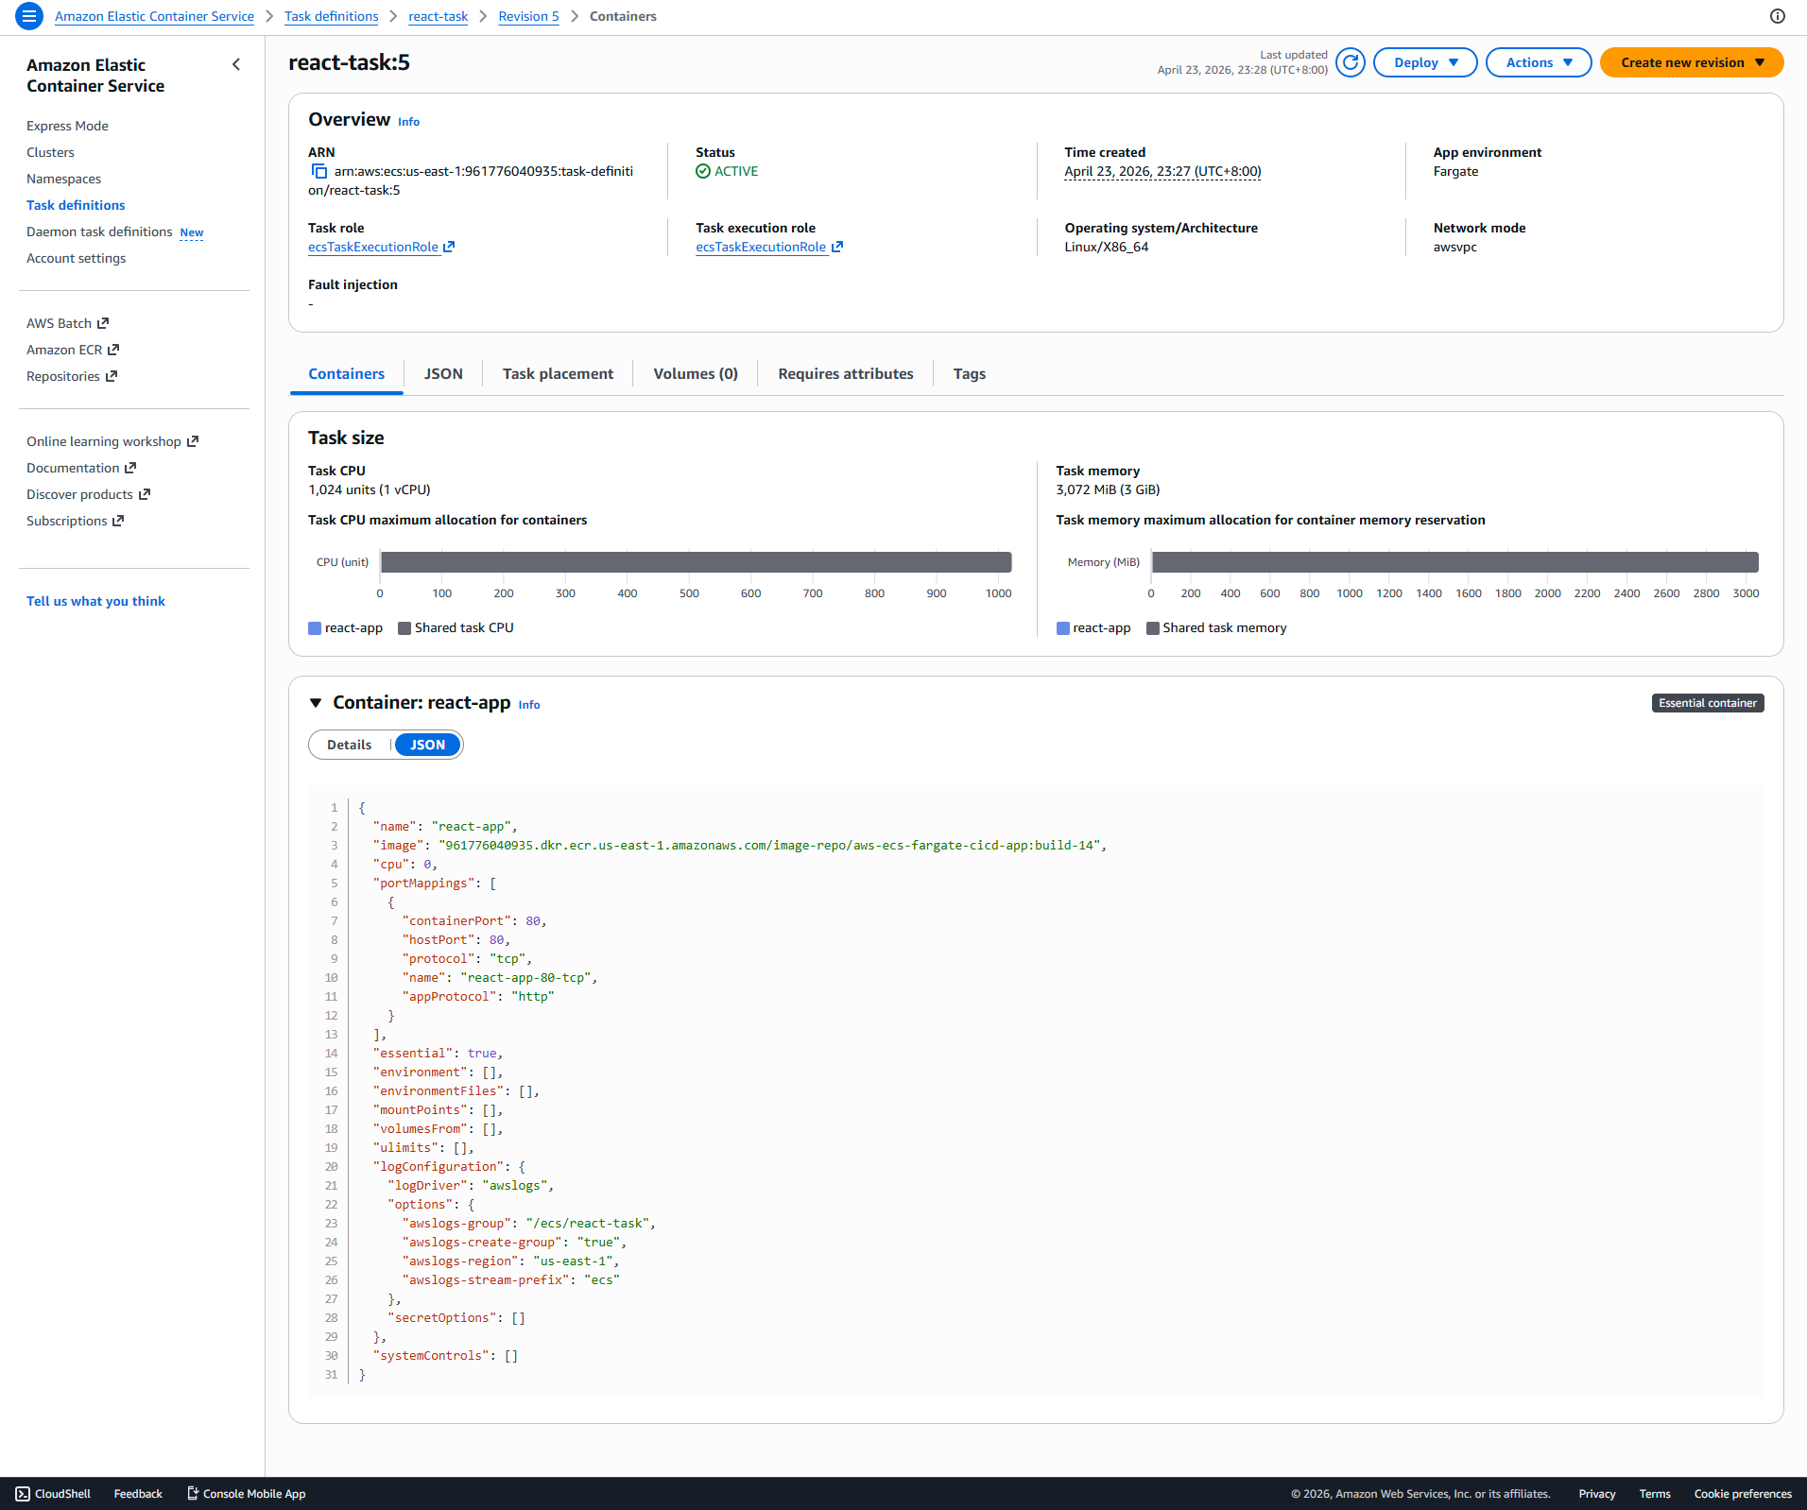Open the ecsTaskExecutionRole Task role link

point(373,247)
